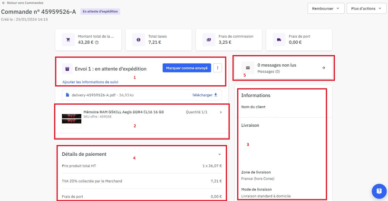
Task: Click the Frais de commission icon
Action: pyautogui.click(x=209, y=40)
